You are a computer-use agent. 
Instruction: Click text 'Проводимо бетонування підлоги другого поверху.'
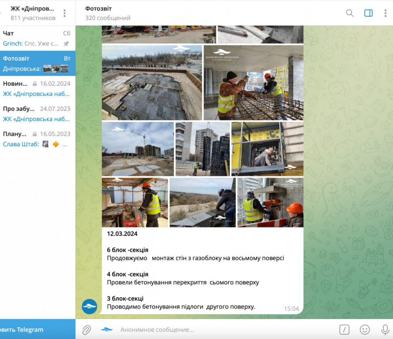click(x=181, y=307)
